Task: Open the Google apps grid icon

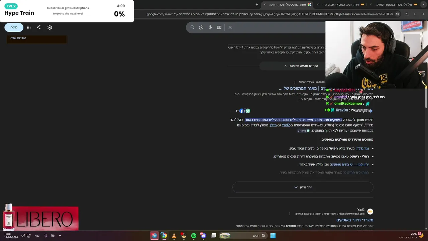Action: pos(29,27)
